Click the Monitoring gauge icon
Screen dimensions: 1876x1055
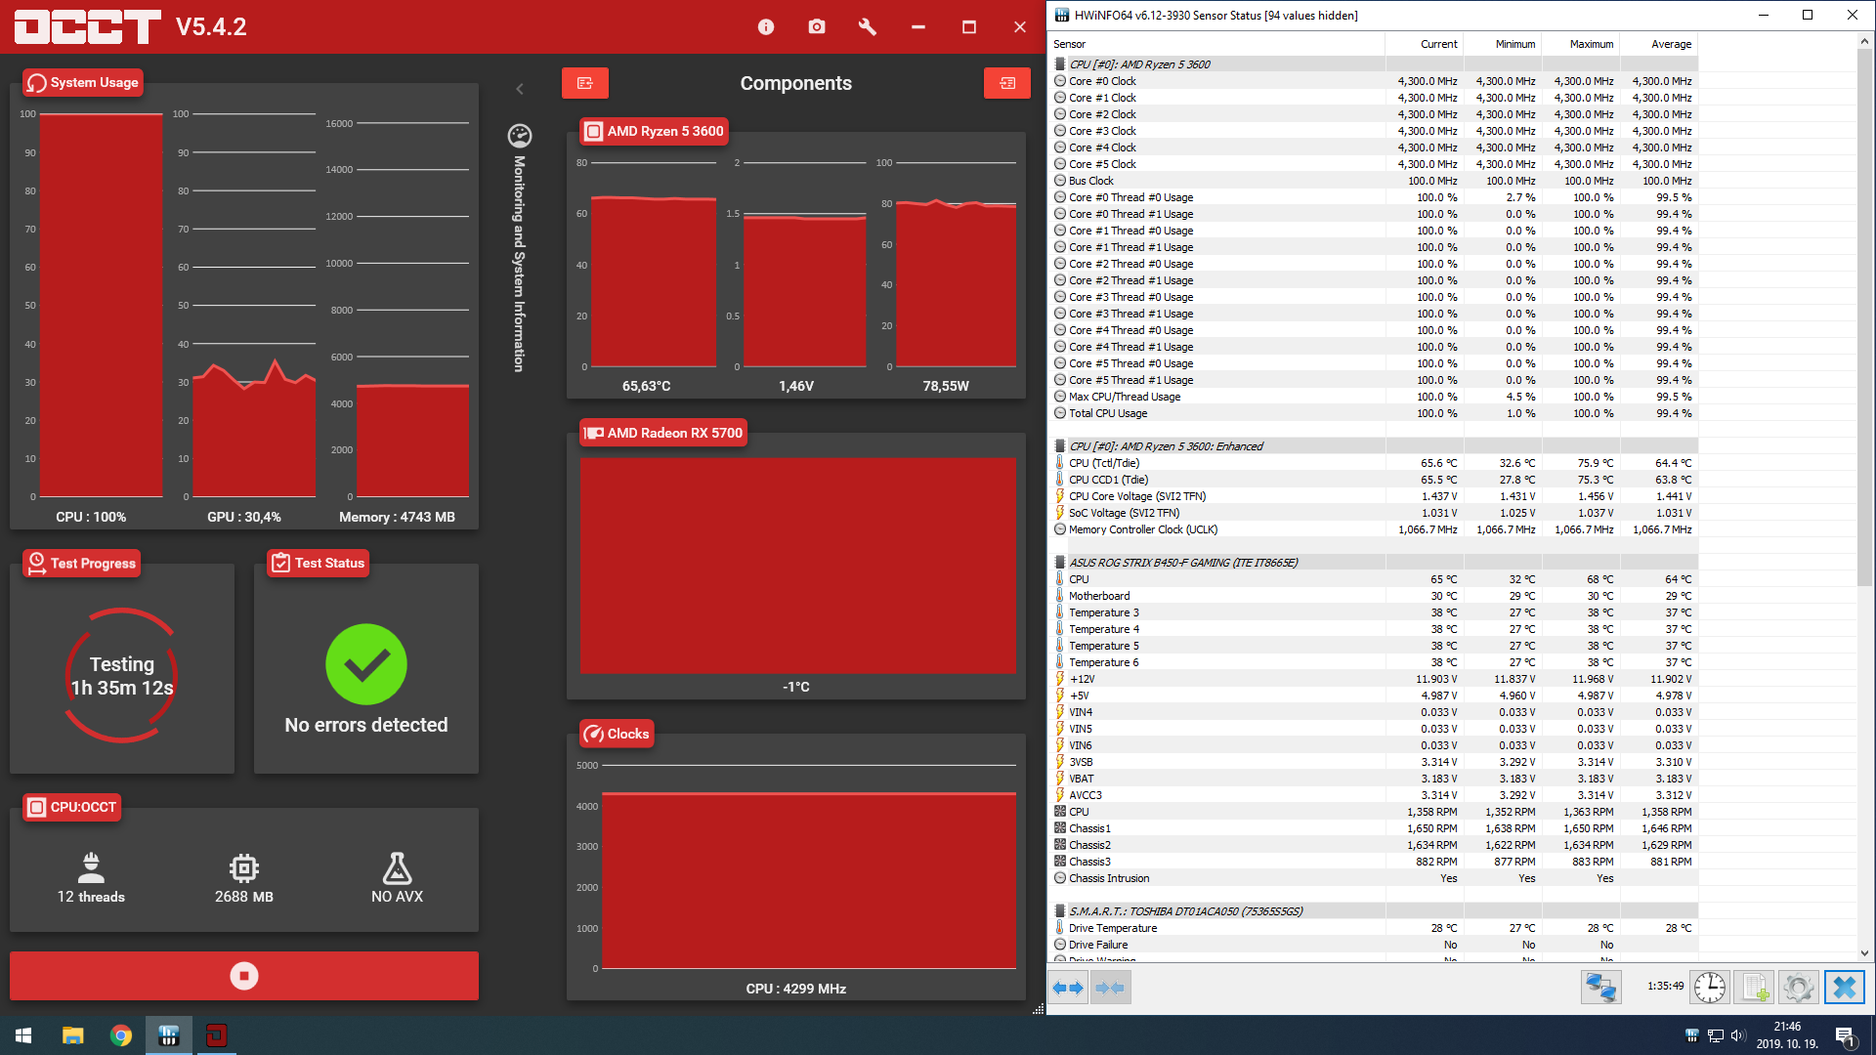pyautogui.click(x=520, y=136)
